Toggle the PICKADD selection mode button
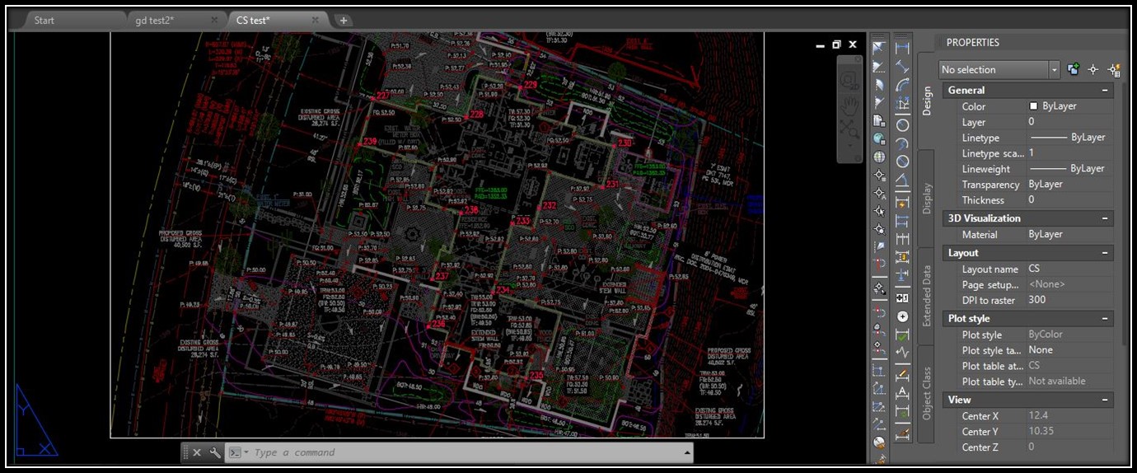The height and width of the screenshot is (473, 1137). click(x=1074, y=70)
